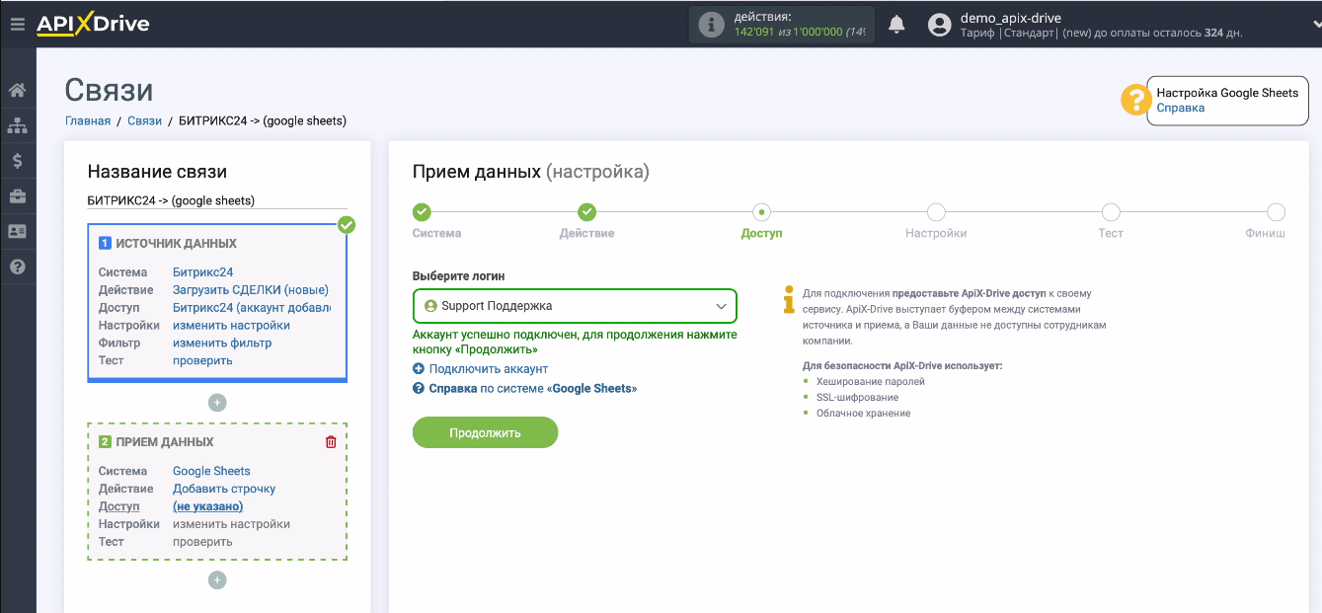This screenshot has height=613, width=1322.
Task: Open the billing dollar sidebar icon
Action: tap(17, 161)
